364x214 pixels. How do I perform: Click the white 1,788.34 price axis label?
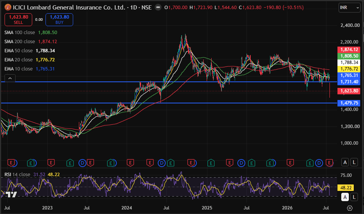pyautogui.click(x=349, y=62)
